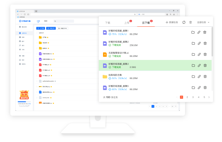Copy link for 经典电影合集 folder task
The height and width of the screenshot is (142, 222).
coord(199,76)
